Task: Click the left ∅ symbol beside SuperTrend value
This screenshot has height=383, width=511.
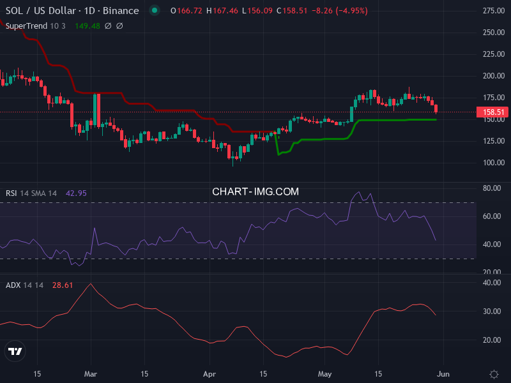Action: pos(108,26)
